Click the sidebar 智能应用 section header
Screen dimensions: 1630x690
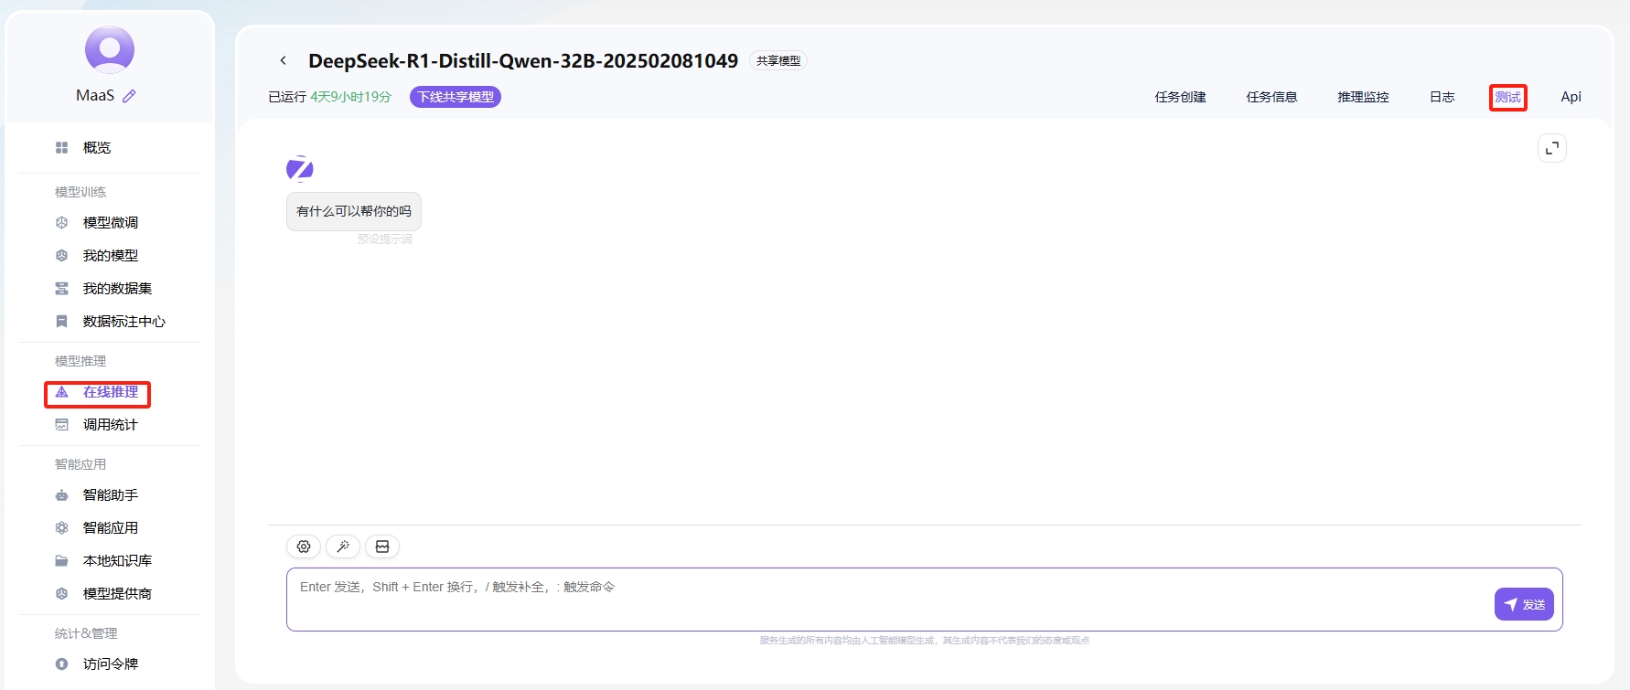(80, 464)
